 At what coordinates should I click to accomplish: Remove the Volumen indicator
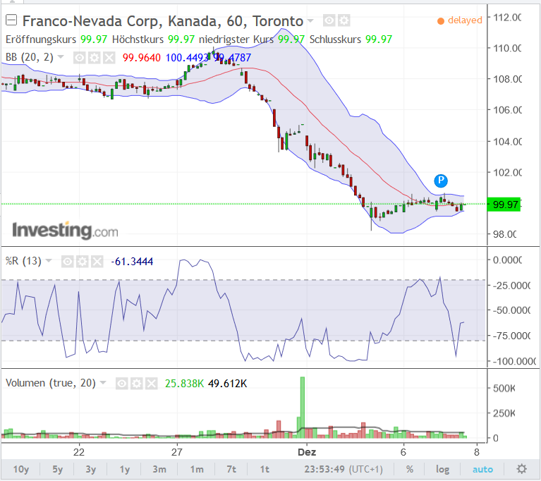[x=151, y=384]
